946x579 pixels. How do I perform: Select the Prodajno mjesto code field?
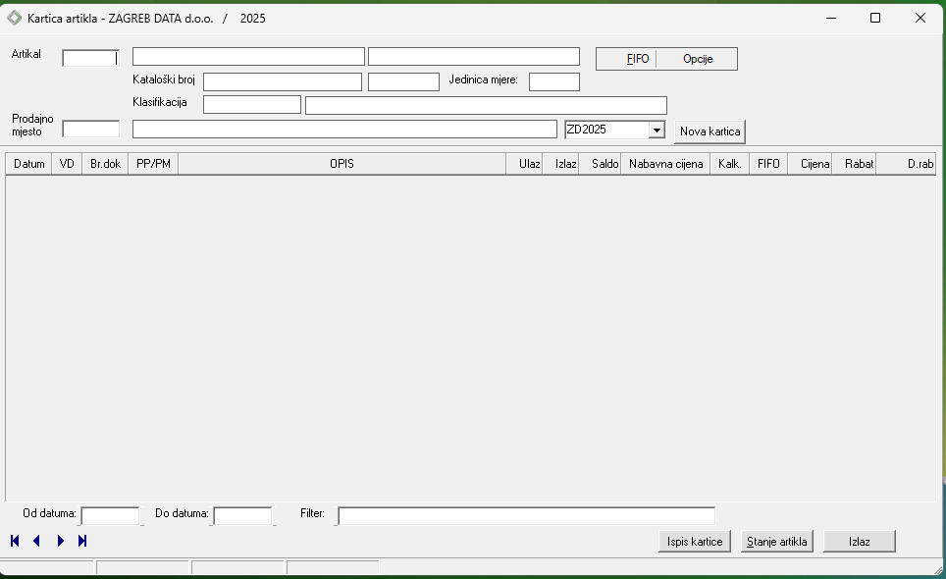[90, 129]
